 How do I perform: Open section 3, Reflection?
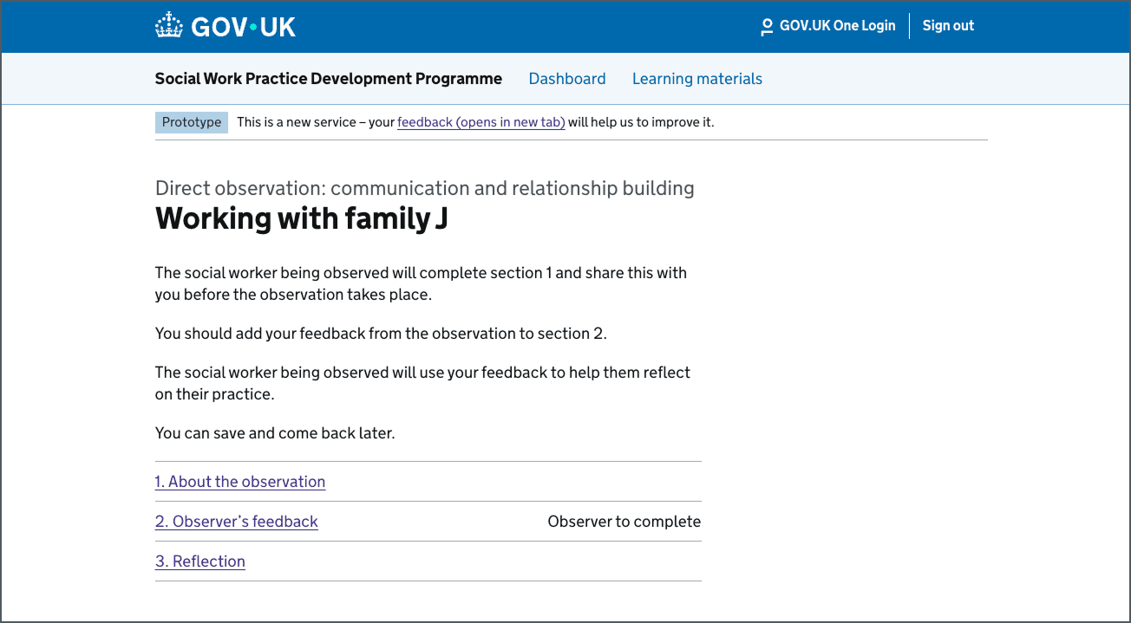point(199,561)
